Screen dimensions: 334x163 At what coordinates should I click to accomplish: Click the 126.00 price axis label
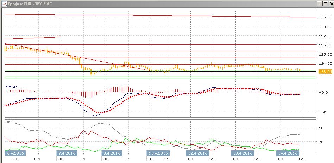pyautogui.click(x=325, y=45)
